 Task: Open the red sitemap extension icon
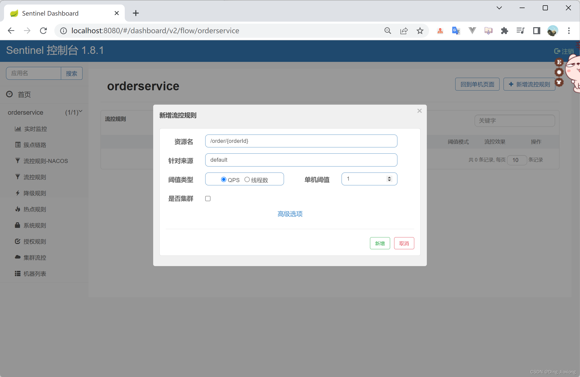pyautogui.click(x=440, y=31)
